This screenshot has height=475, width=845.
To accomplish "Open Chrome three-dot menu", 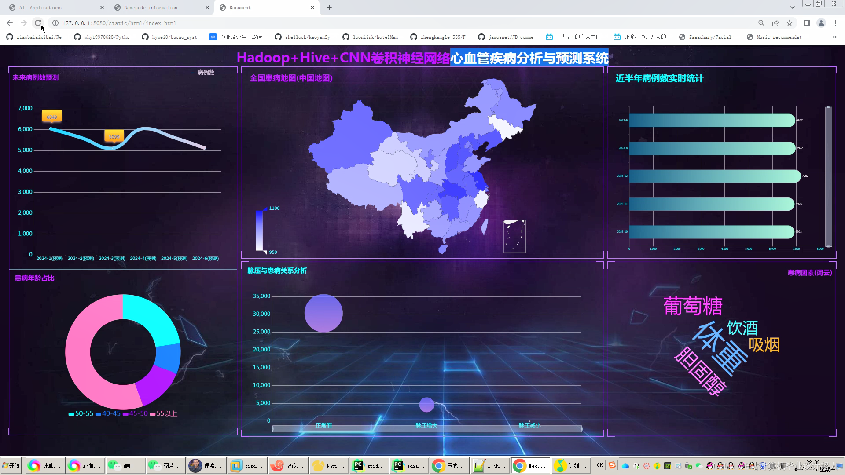I will coord(835,23).
